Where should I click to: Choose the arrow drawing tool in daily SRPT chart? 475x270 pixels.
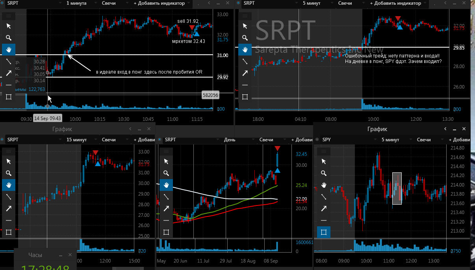(x=166, y=209)
